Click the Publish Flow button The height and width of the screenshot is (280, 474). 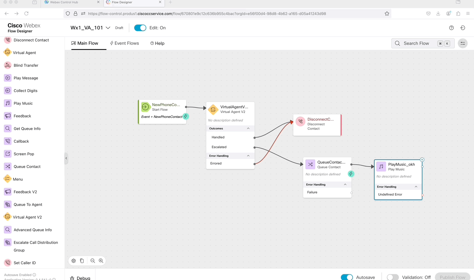coord(452,277)
